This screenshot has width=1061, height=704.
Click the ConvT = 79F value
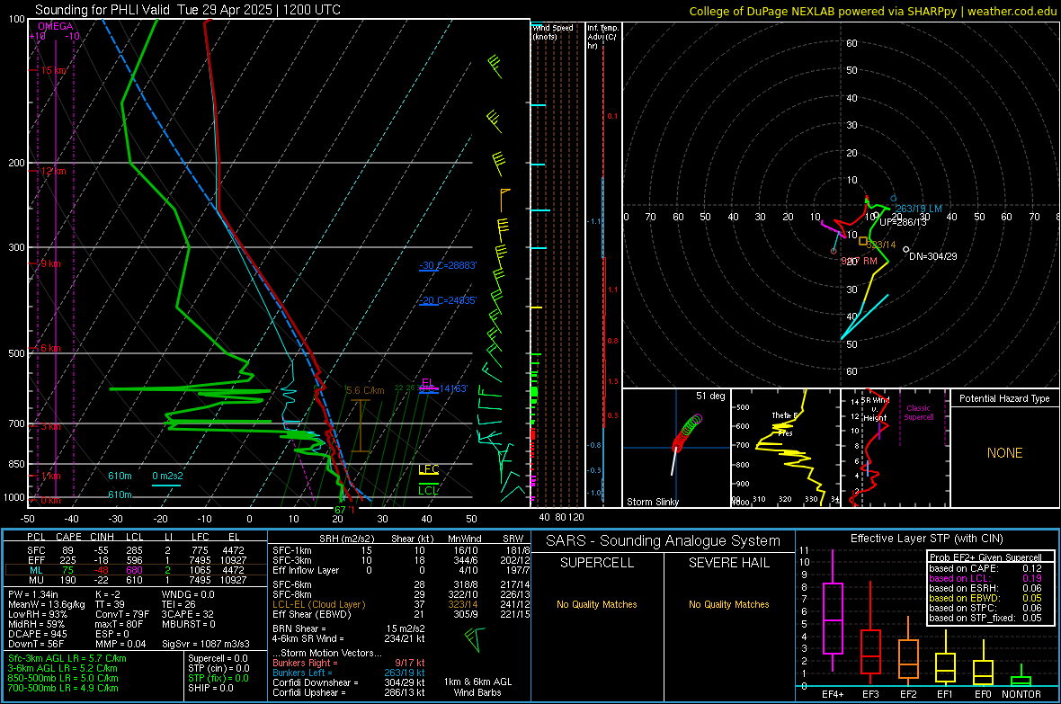pos(122,614)
